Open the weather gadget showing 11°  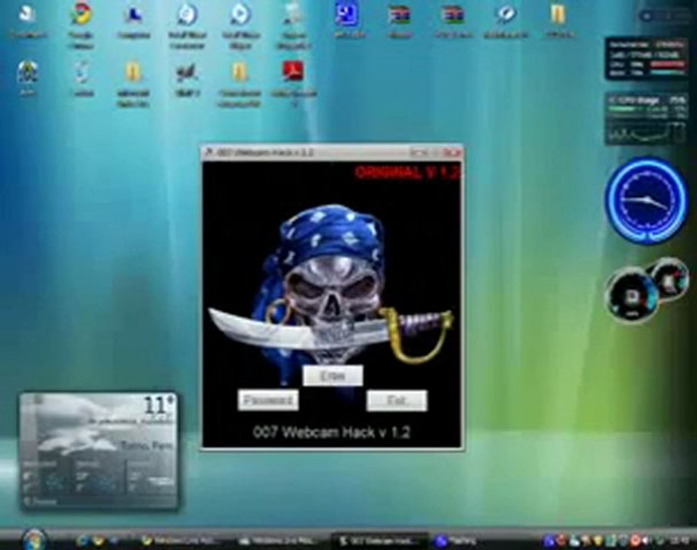click(x=99, y=450)
